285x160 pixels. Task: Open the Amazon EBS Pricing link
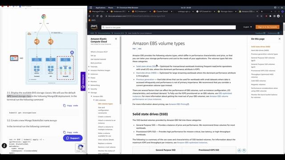179,104
